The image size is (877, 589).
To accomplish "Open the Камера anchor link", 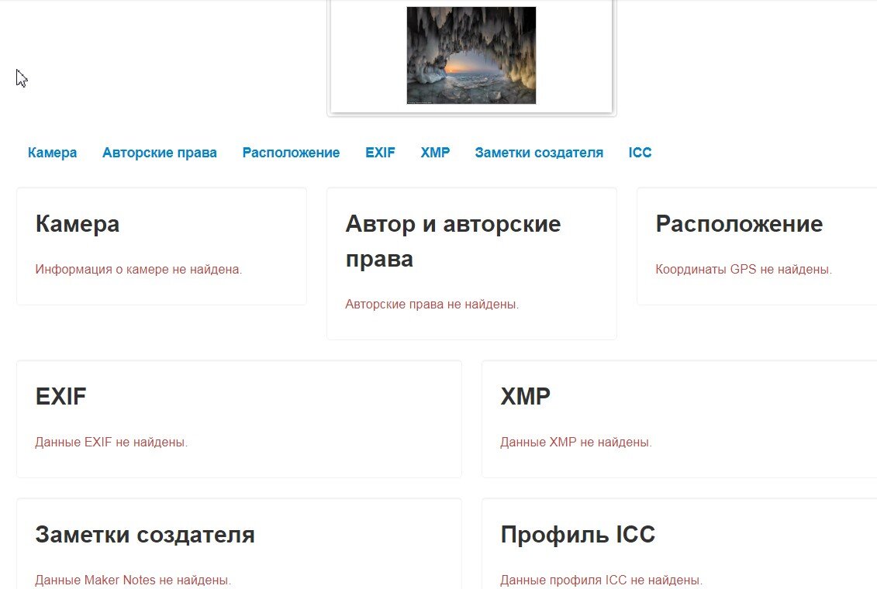I will tap(52, 153).
